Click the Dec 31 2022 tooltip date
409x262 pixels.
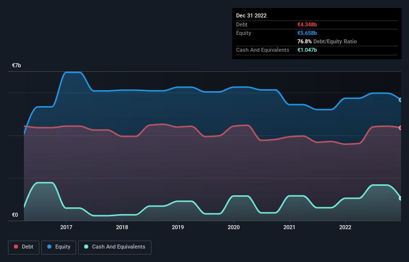click(x=252, y=15)
